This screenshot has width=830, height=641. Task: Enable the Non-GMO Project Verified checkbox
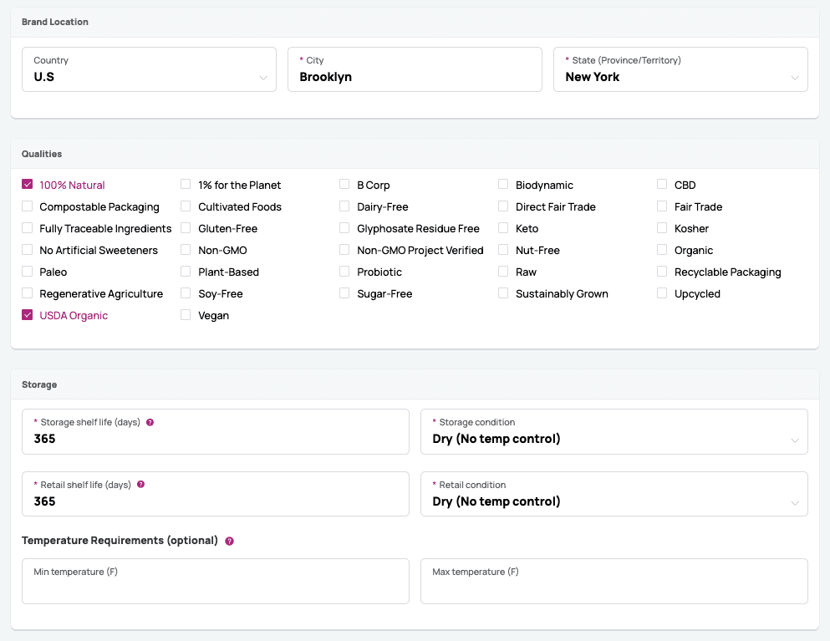pos(344,249)
